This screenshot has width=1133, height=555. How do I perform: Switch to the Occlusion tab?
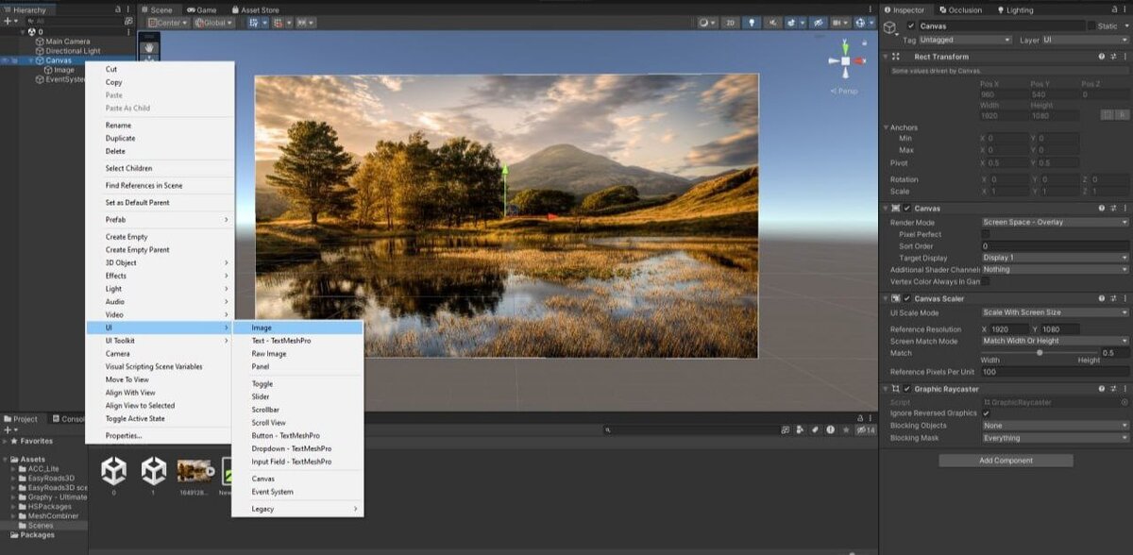[959, 9]
